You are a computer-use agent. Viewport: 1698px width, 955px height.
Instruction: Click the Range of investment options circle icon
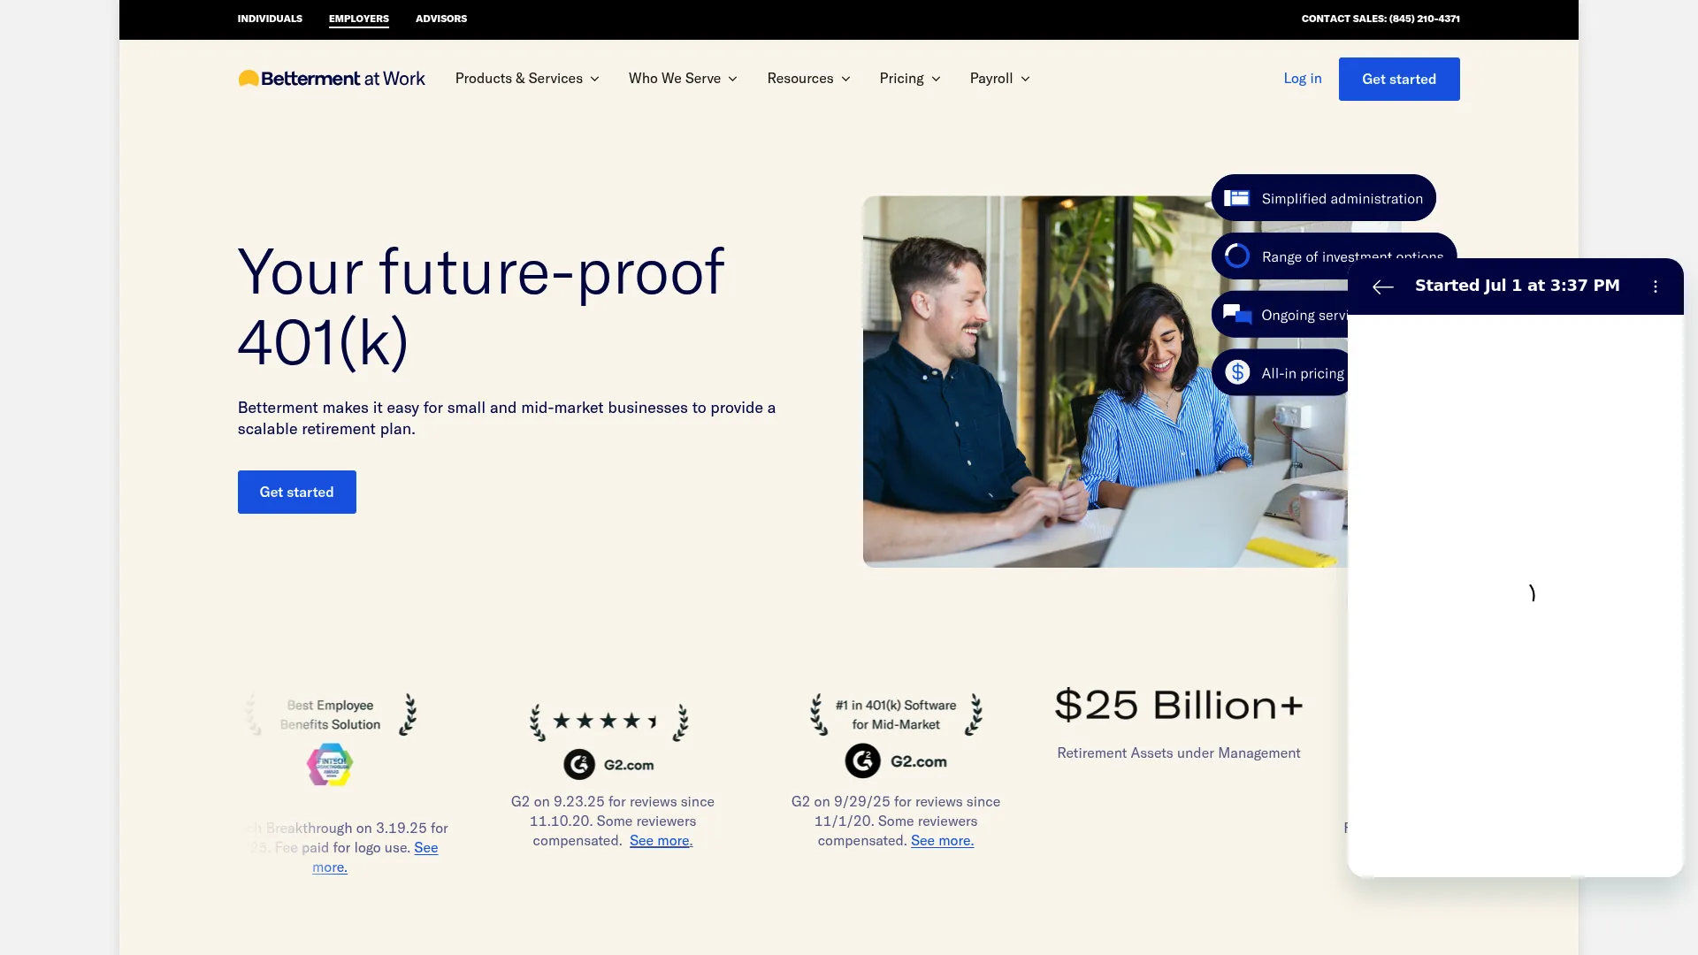coord(1236,256)
